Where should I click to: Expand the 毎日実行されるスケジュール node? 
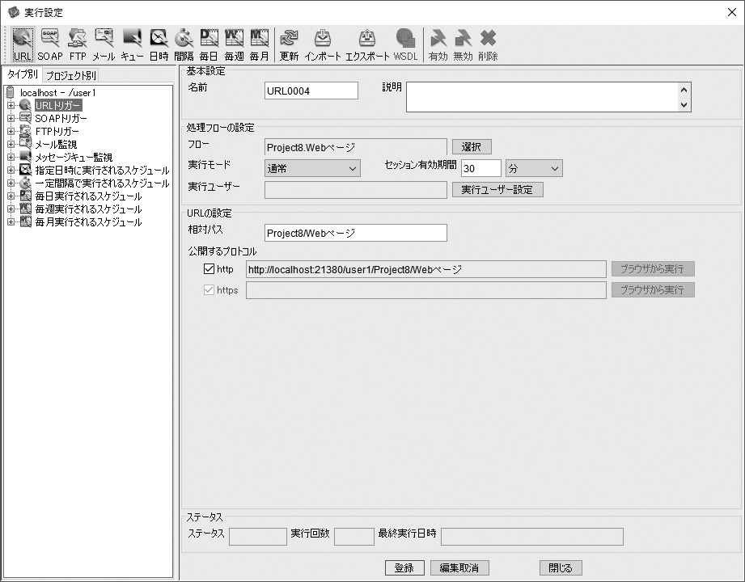[x=11, y=196]
